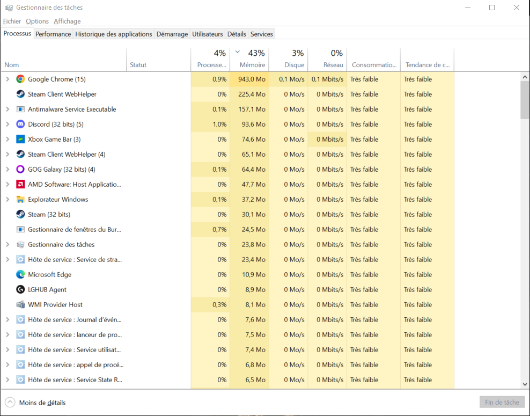The width and height of the screenshot is (530, 416).
Task: Click the Google Chrome process icon
Action: pyautogui.click(x=20, y=79)
